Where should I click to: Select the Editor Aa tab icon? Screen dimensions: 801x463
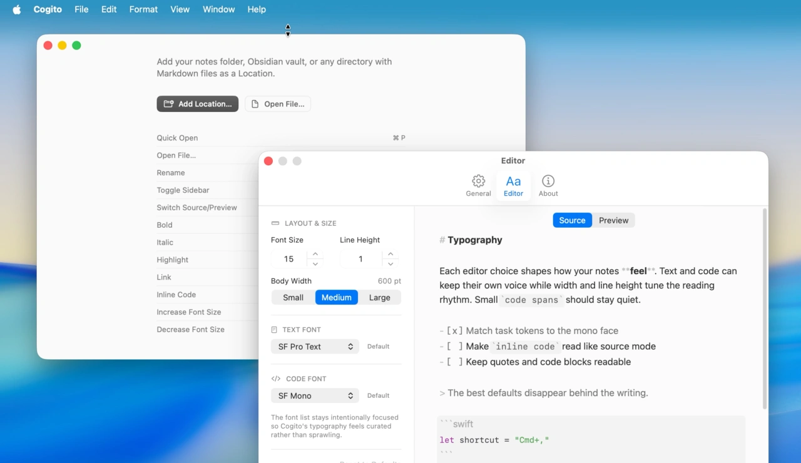coord(513,185)
